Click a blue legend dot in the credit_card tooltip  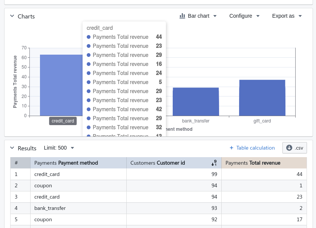click(x=88, y=37)
